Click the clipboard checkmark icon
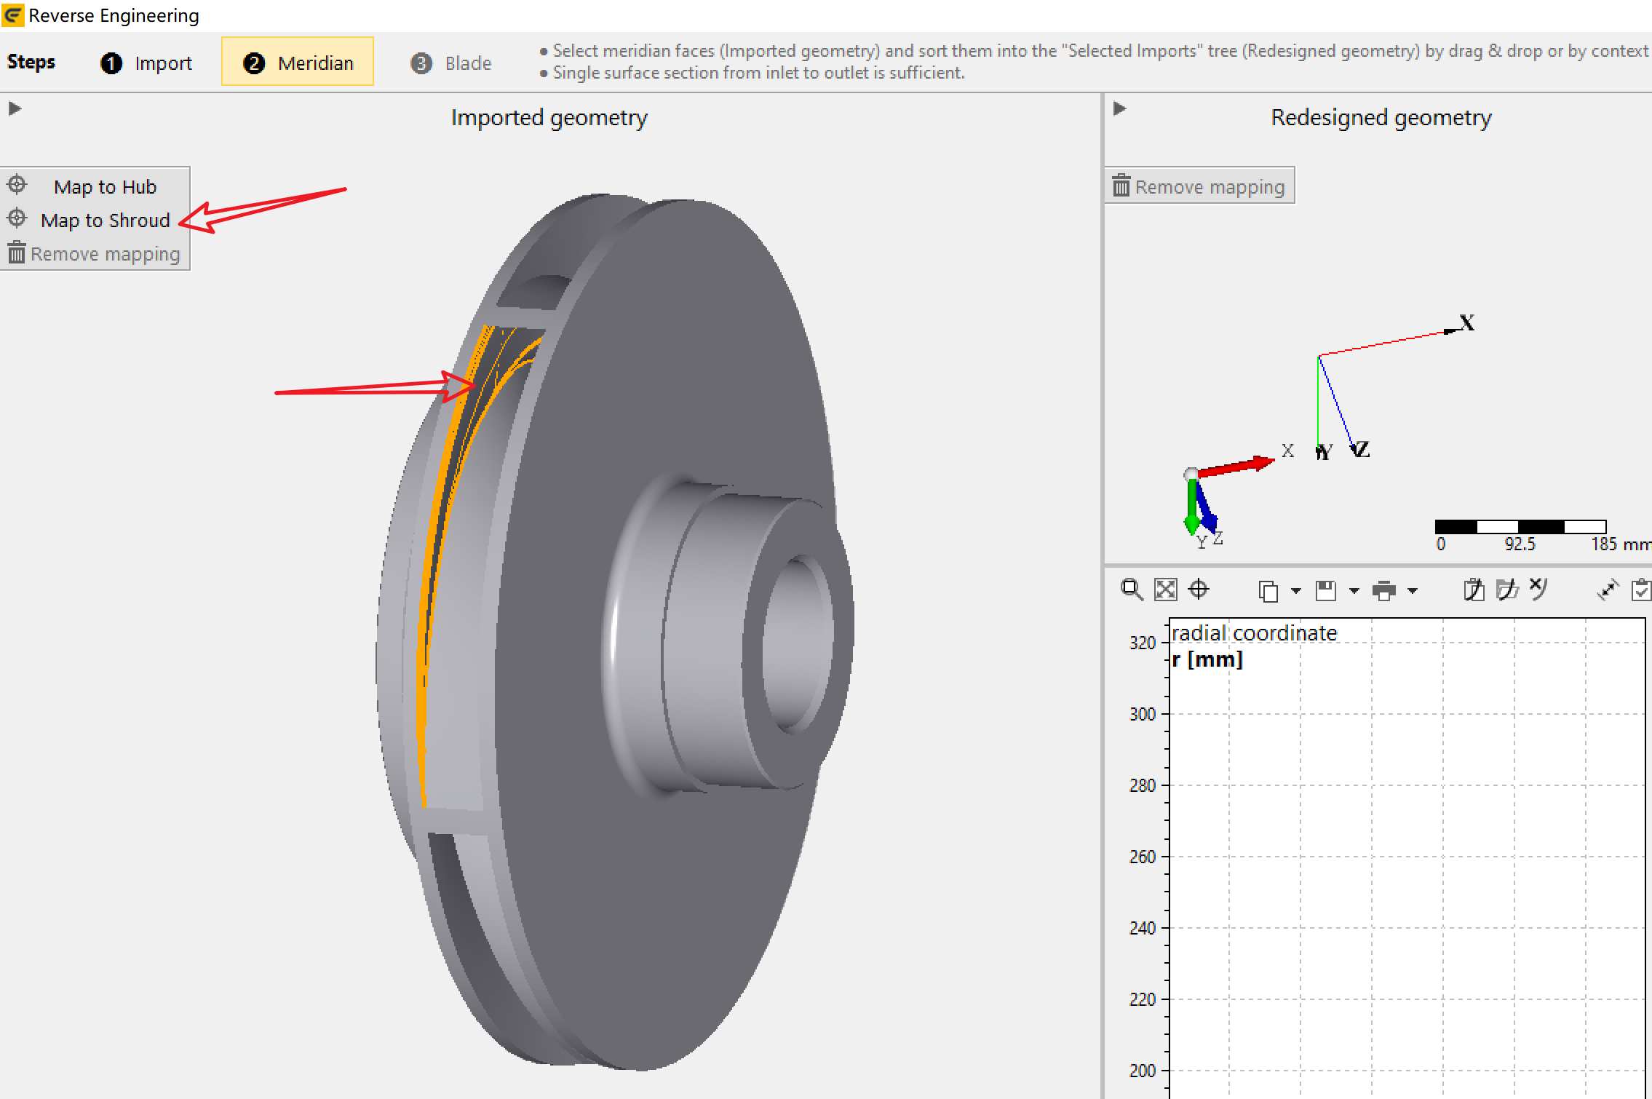This screenshot has height=1099, width=1652. coord(1641,590)
